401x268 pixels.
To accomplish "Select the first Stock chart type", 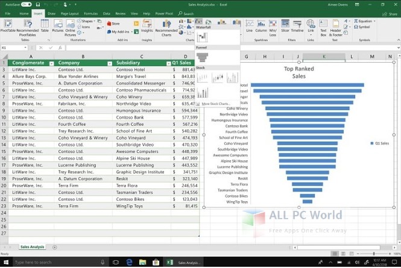I will (x=202, y=78).
